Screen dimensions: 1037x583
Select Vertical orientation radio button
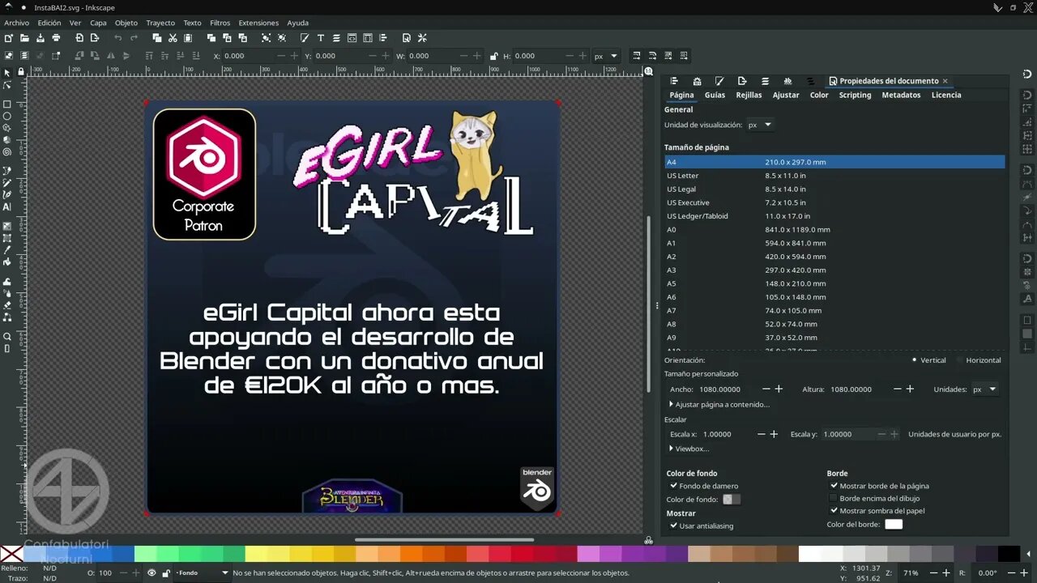pyautogui.click(x=915, y=360)
